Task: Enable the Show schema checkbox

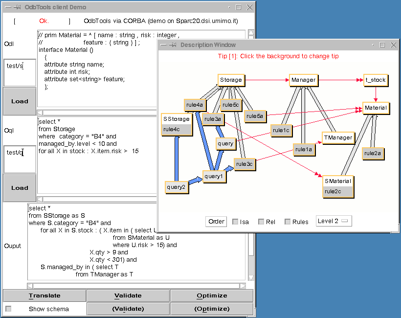Action: 8,309
